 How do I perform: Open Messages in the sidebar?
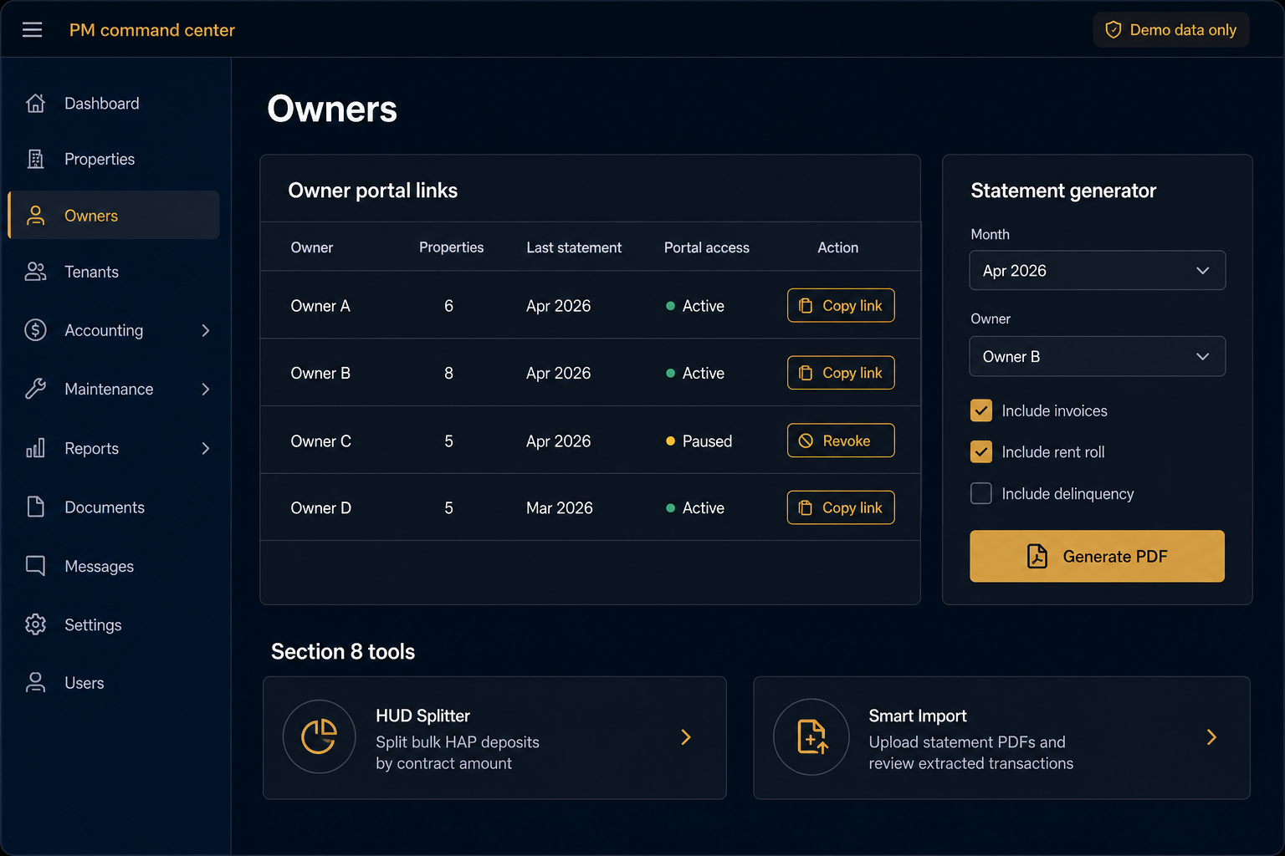point(114,566)
